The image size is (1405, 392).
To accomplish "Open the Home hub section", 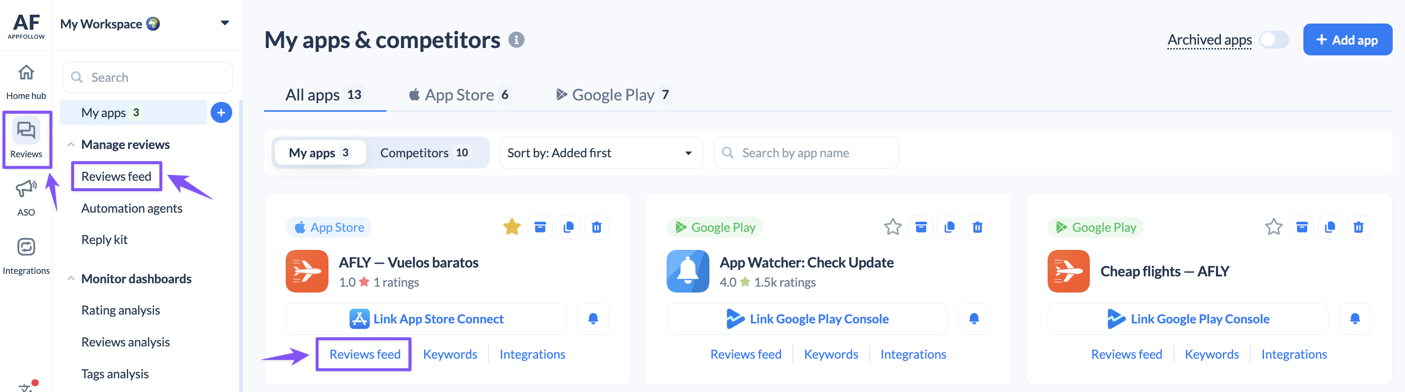I will pyautogui.click(x=26, y=82).
